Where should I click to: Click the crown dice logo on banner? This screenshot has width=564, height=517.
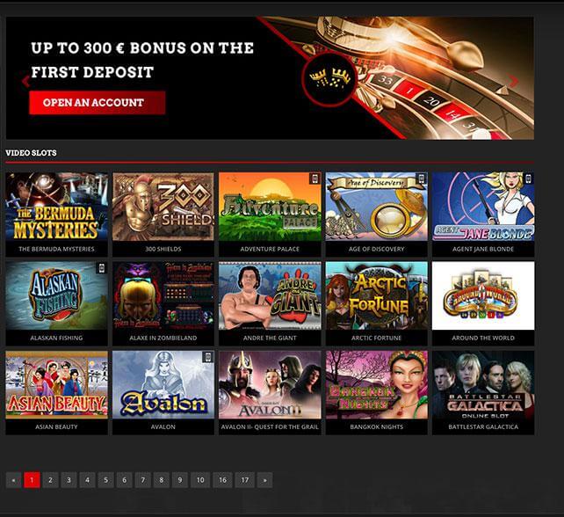[x=329, y=78]
